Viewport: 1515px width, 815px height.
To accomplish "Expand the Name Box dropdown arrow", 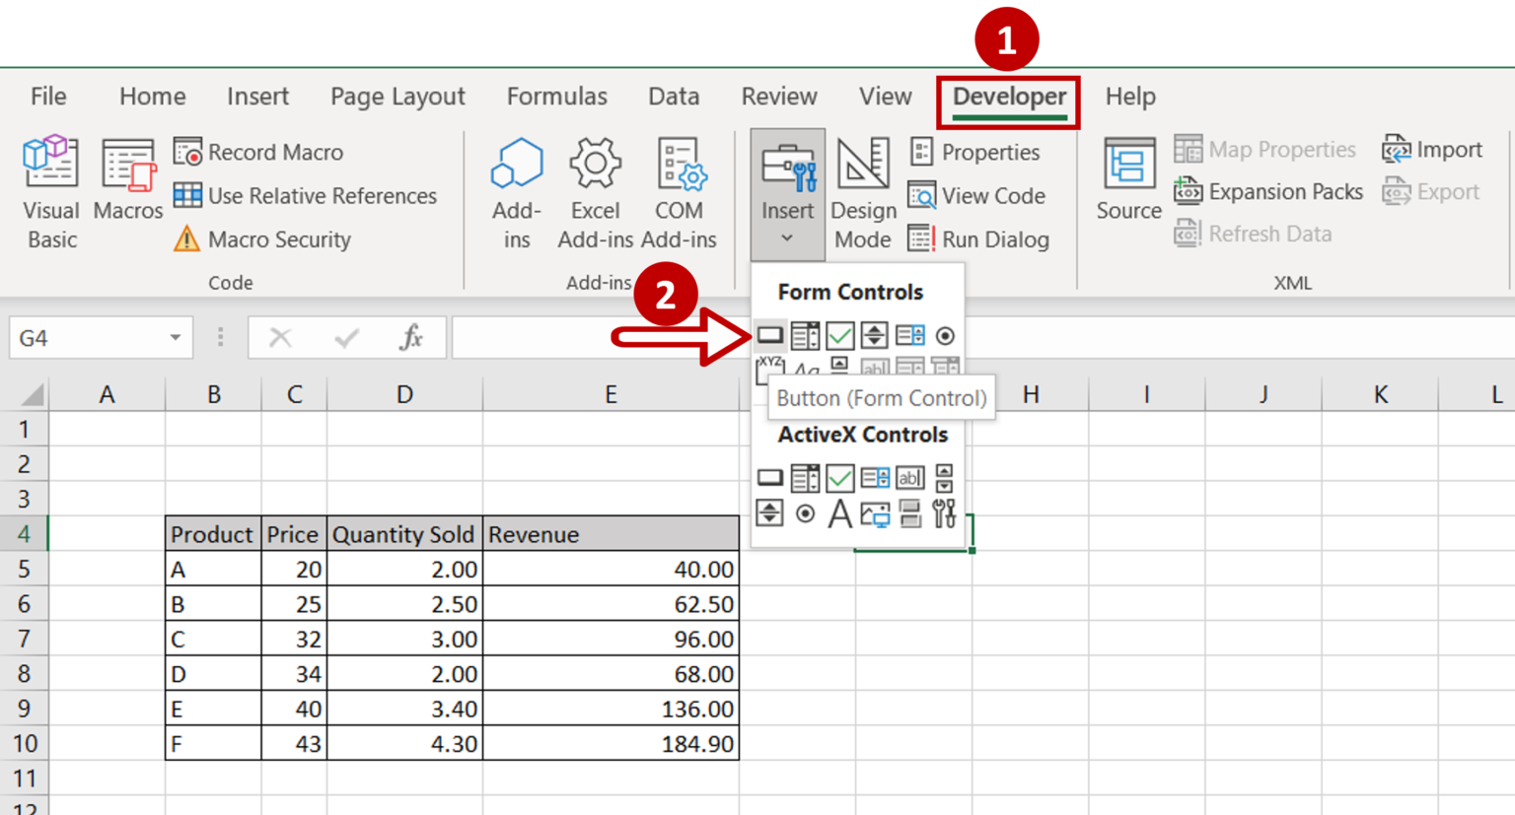I will tap(175, 338).
